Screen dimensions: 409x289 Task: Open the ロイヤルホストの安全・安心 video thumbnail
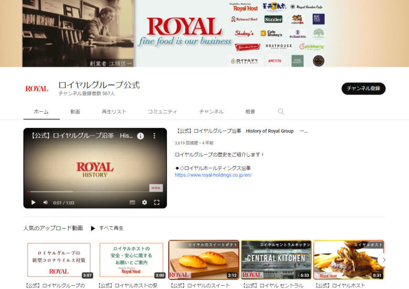pos(132,260)
